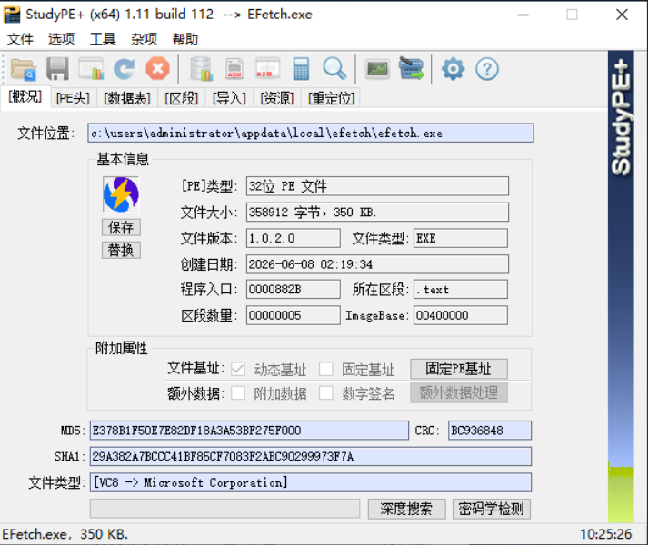
Task: Click the SHA1 hash field
Action: pos(311,457)
